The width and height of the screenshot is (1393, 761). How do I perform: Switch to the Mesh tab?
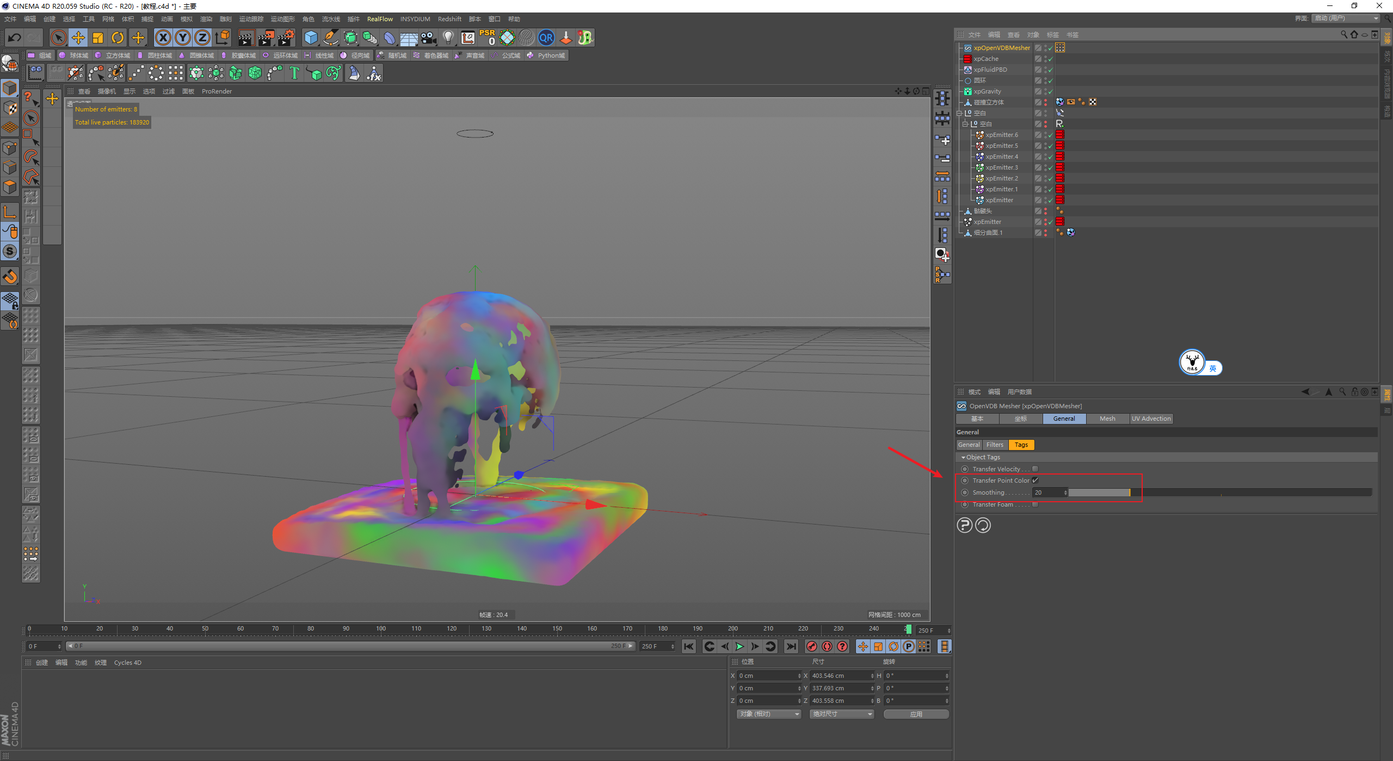click(1107, 419)
